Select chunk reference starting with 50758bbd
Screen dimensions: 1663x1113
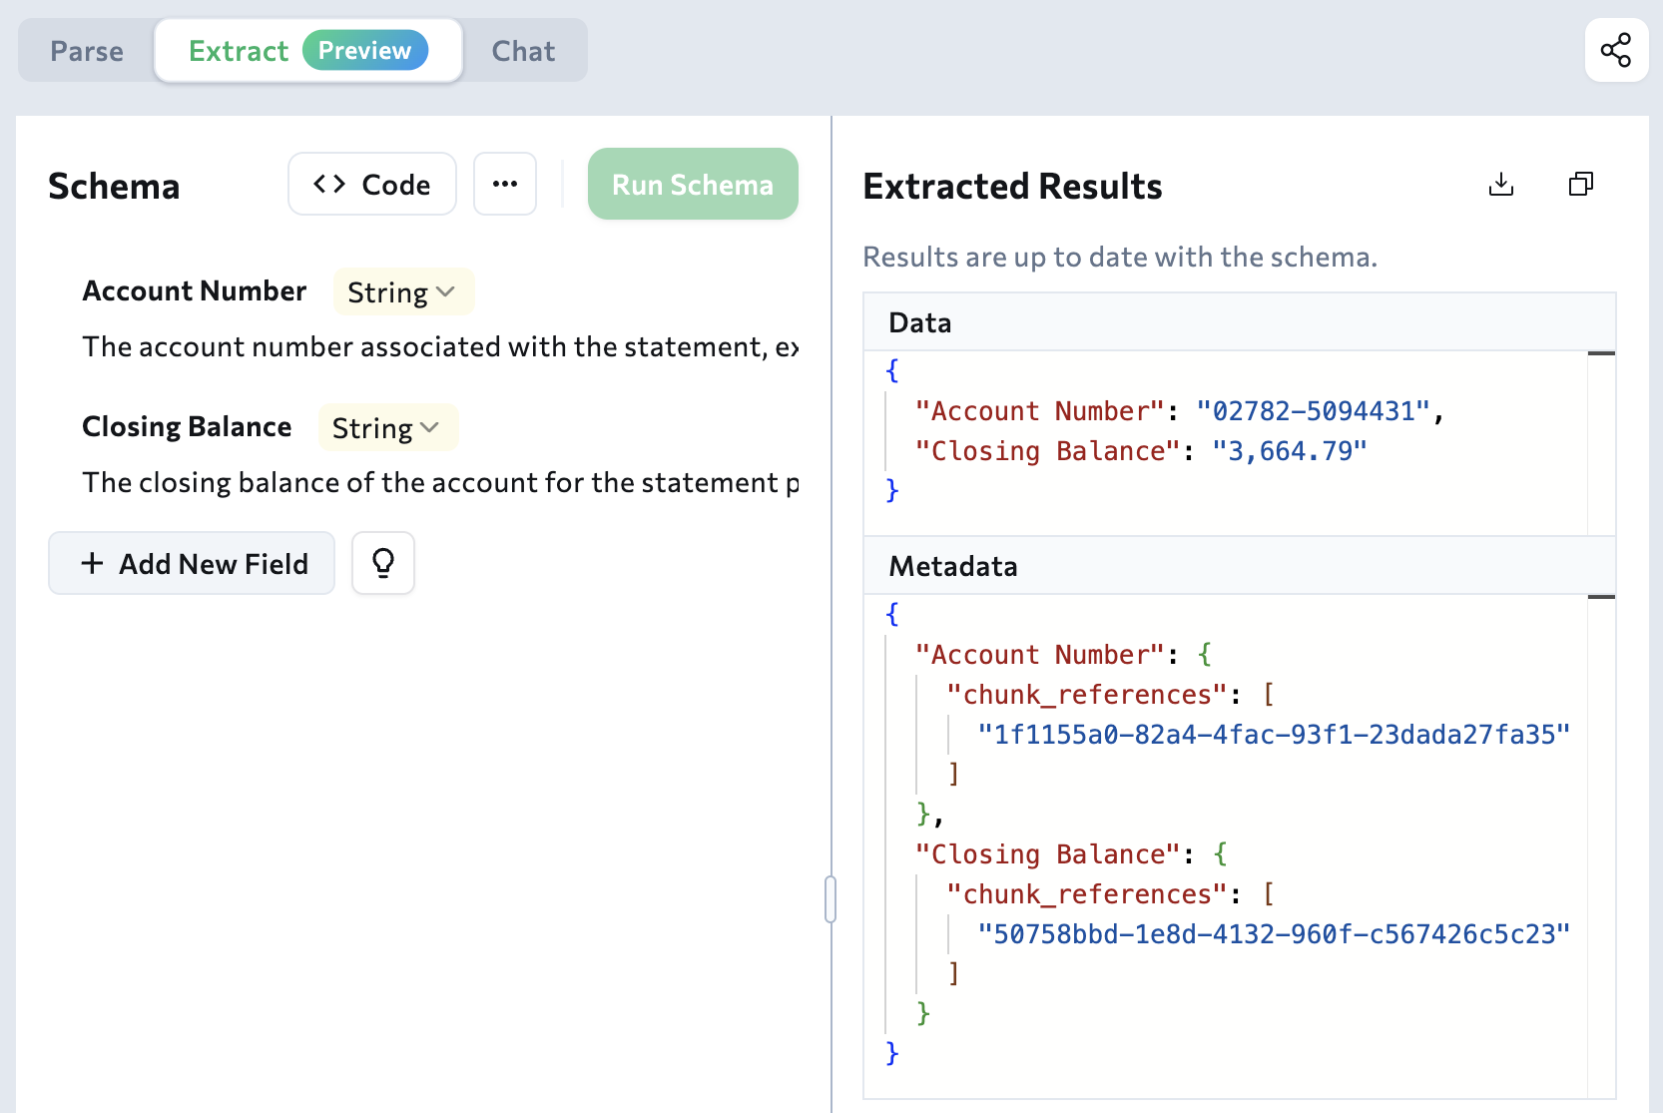pos(1274,934)
